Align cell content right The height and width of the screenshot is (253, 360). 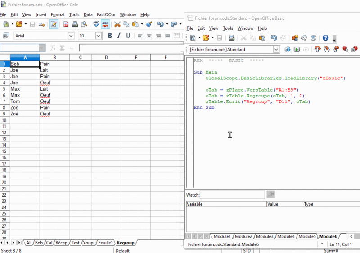coord(158,36)
